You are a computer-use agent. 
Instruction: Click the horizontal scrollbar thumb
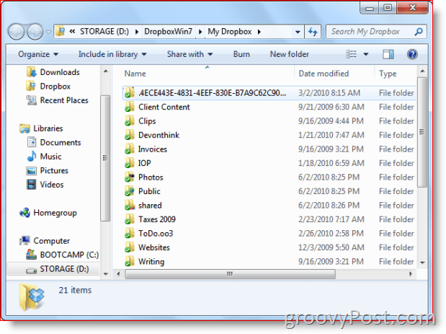click(230, 274)
